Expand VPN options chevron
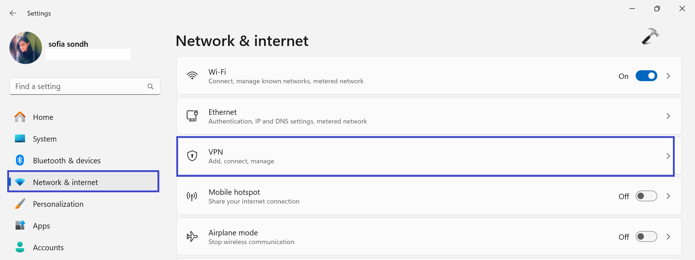695x260 pixels. point(668,156)
